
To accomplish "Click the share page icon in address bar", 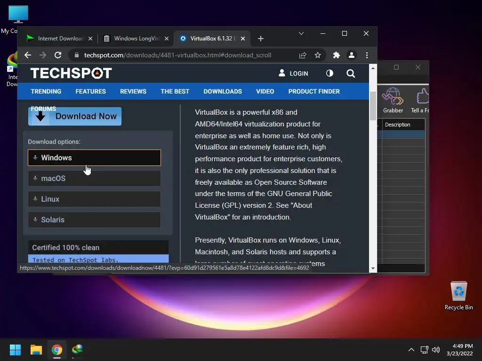I will (x=303, y=55).
